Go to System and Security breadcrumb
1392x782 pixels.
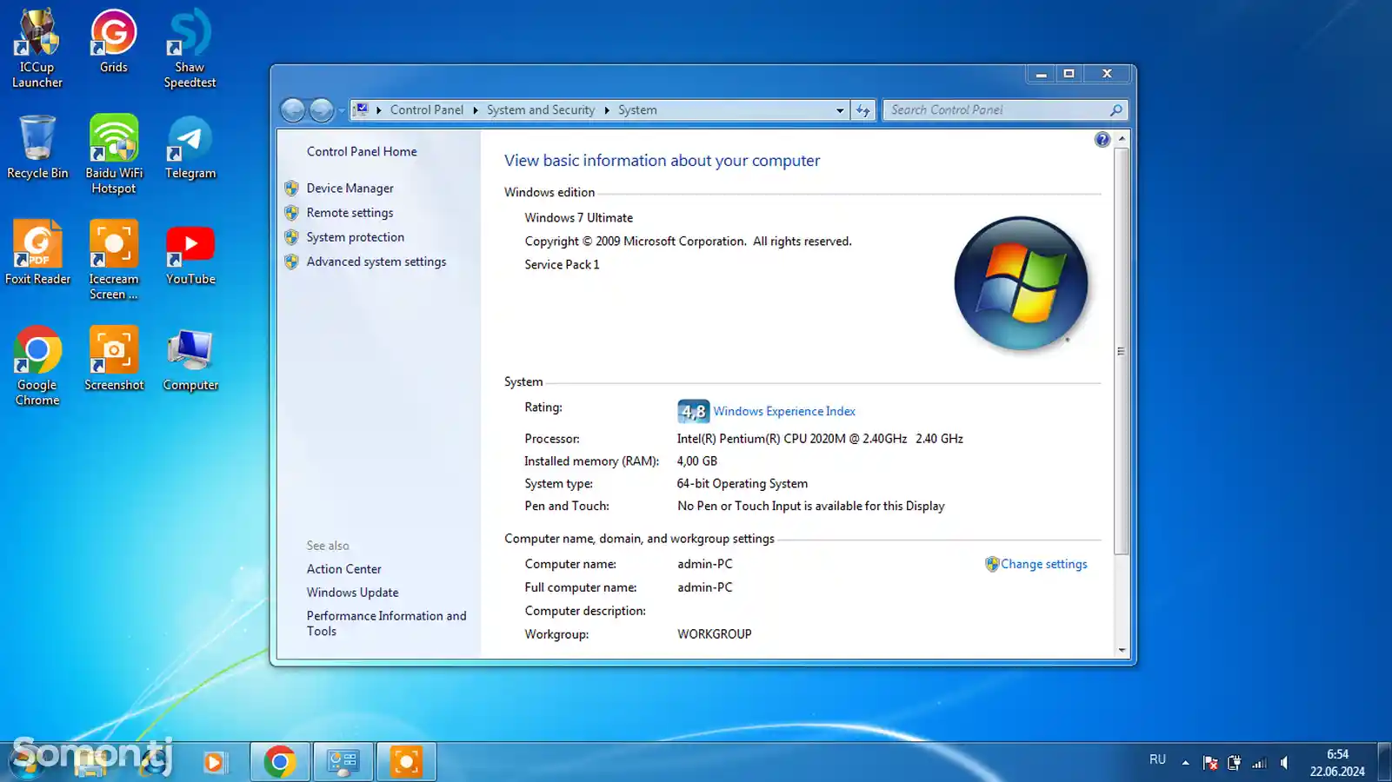point(541,110)
